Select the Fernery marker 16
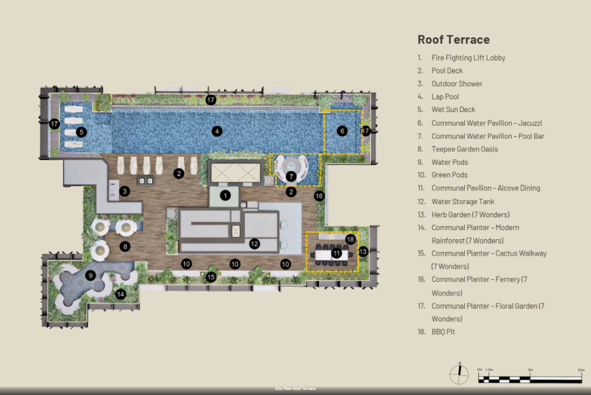The image size is (591, 395). coord(319,196)
